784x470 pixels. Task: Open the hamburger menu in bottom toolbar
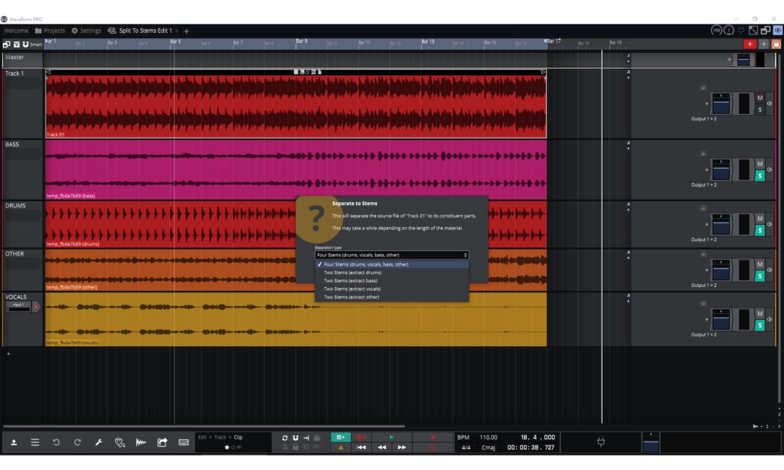click(x=35, y=442)
